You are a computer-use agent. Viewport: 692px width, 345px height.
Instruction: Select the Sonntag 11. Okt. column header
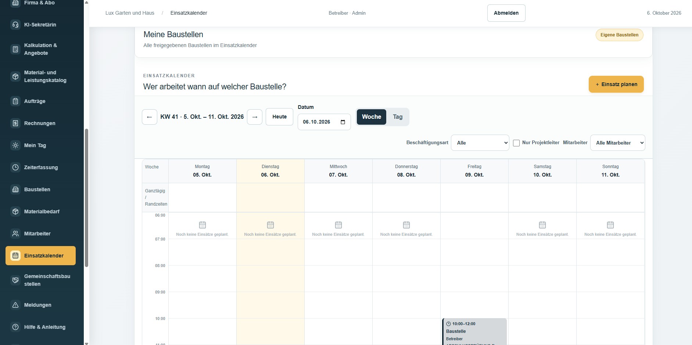(x=610, y=171)
